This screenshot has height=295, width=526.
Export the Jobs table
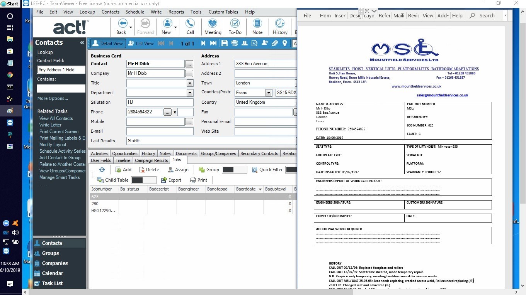coord(171,180)
